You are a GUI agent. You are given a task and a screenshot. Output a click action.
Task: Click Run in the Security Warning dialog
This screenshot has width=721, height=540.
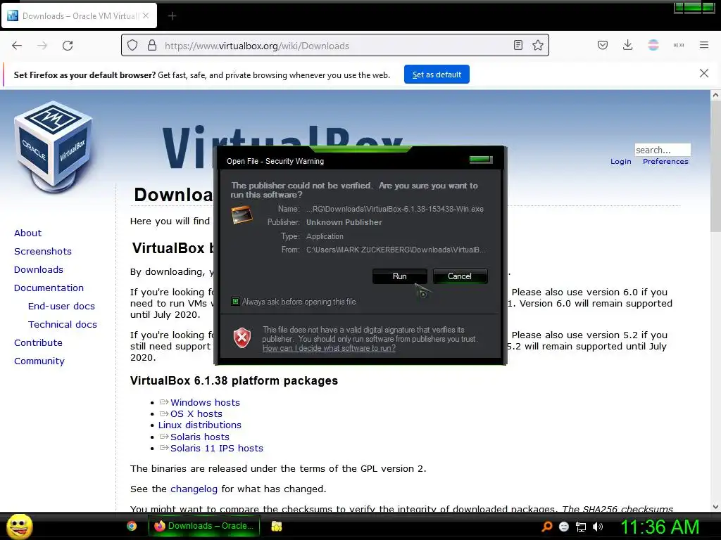[x=400, y=276]
